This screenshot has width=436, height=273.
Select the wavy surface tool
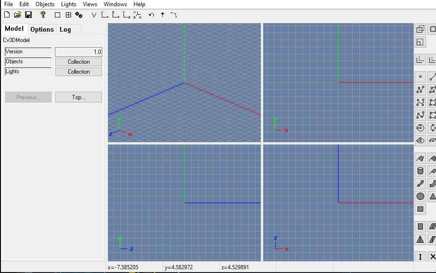click(420, 158)
